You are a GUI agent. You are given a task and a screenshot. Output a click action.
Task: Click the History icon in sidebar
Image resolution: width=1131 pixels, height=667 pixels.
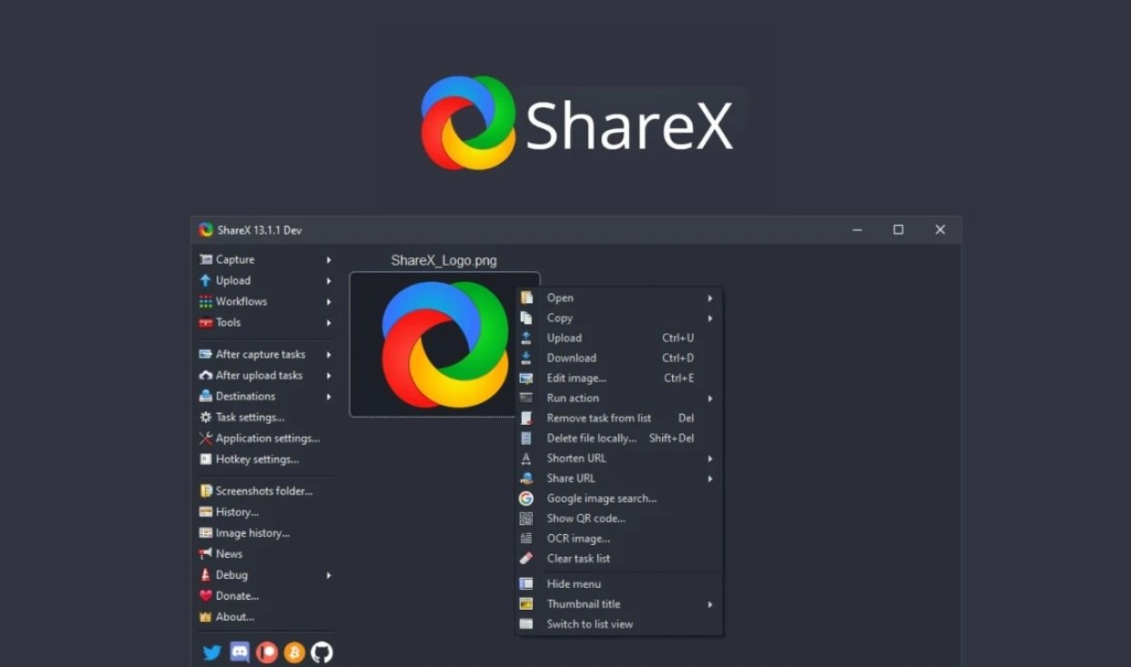[206, 512]
